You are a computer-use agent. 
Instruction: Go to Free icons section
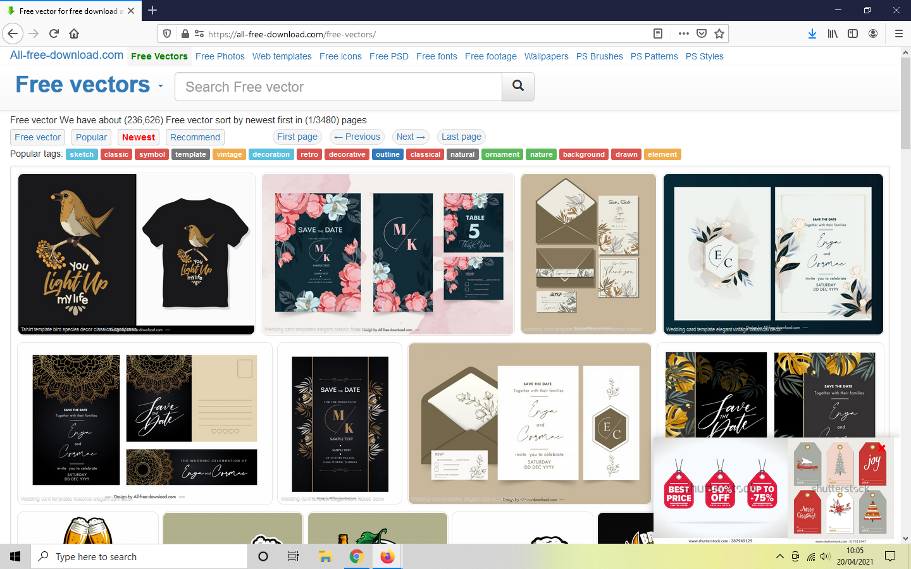[x=340, y=56]
